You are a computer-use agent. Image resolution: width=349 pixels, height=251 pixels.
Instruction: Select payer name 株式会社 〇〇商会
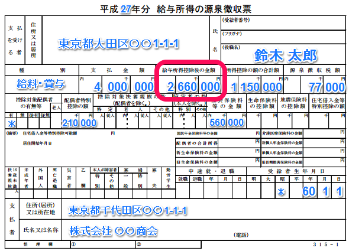click(114, 231)
